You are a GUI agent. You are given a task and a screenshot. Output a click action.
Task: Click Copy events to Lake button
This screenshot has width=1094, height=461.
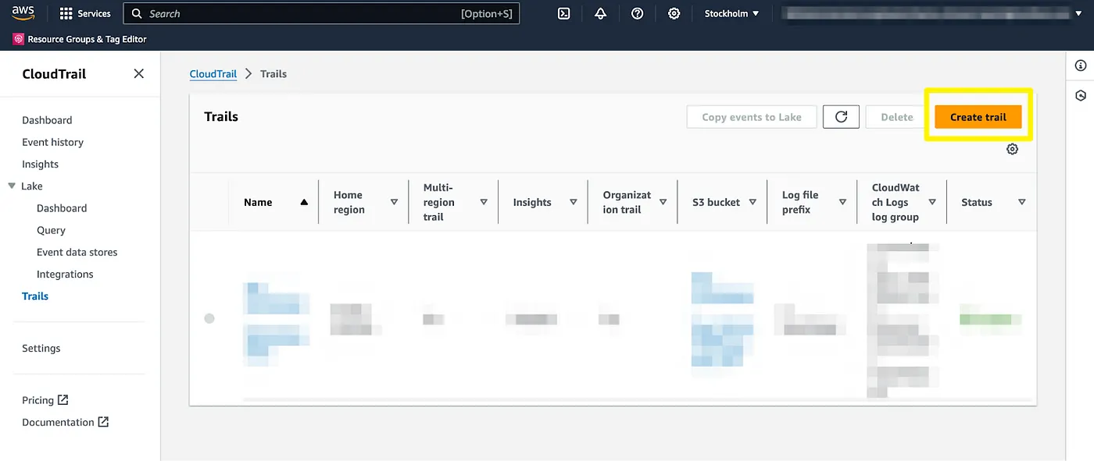point(752,117)
